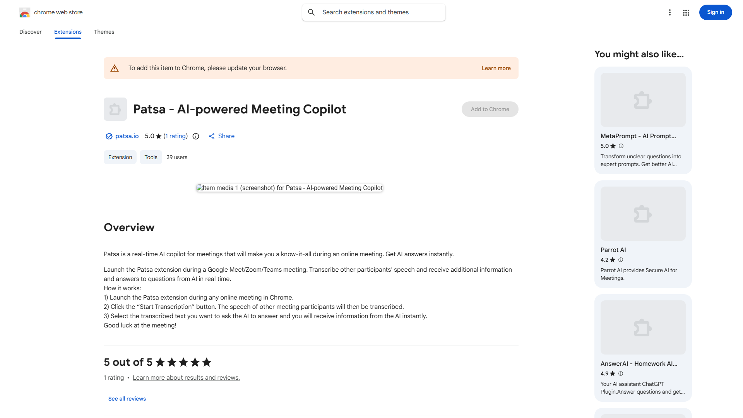Select the Extensions tab
Screen dimensions: 743x418
click(x=68, y=32)
